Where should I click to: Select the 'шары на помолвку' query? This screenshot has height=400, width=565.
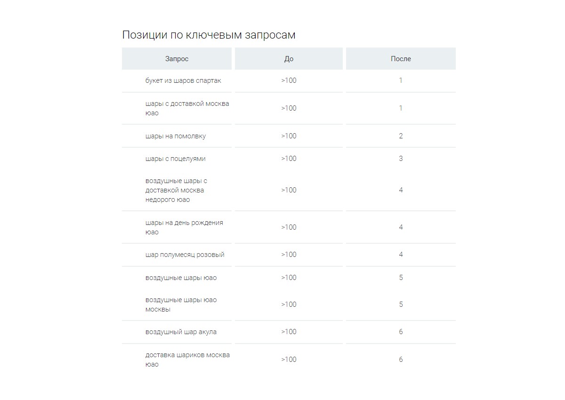click(x=176, y=136)
